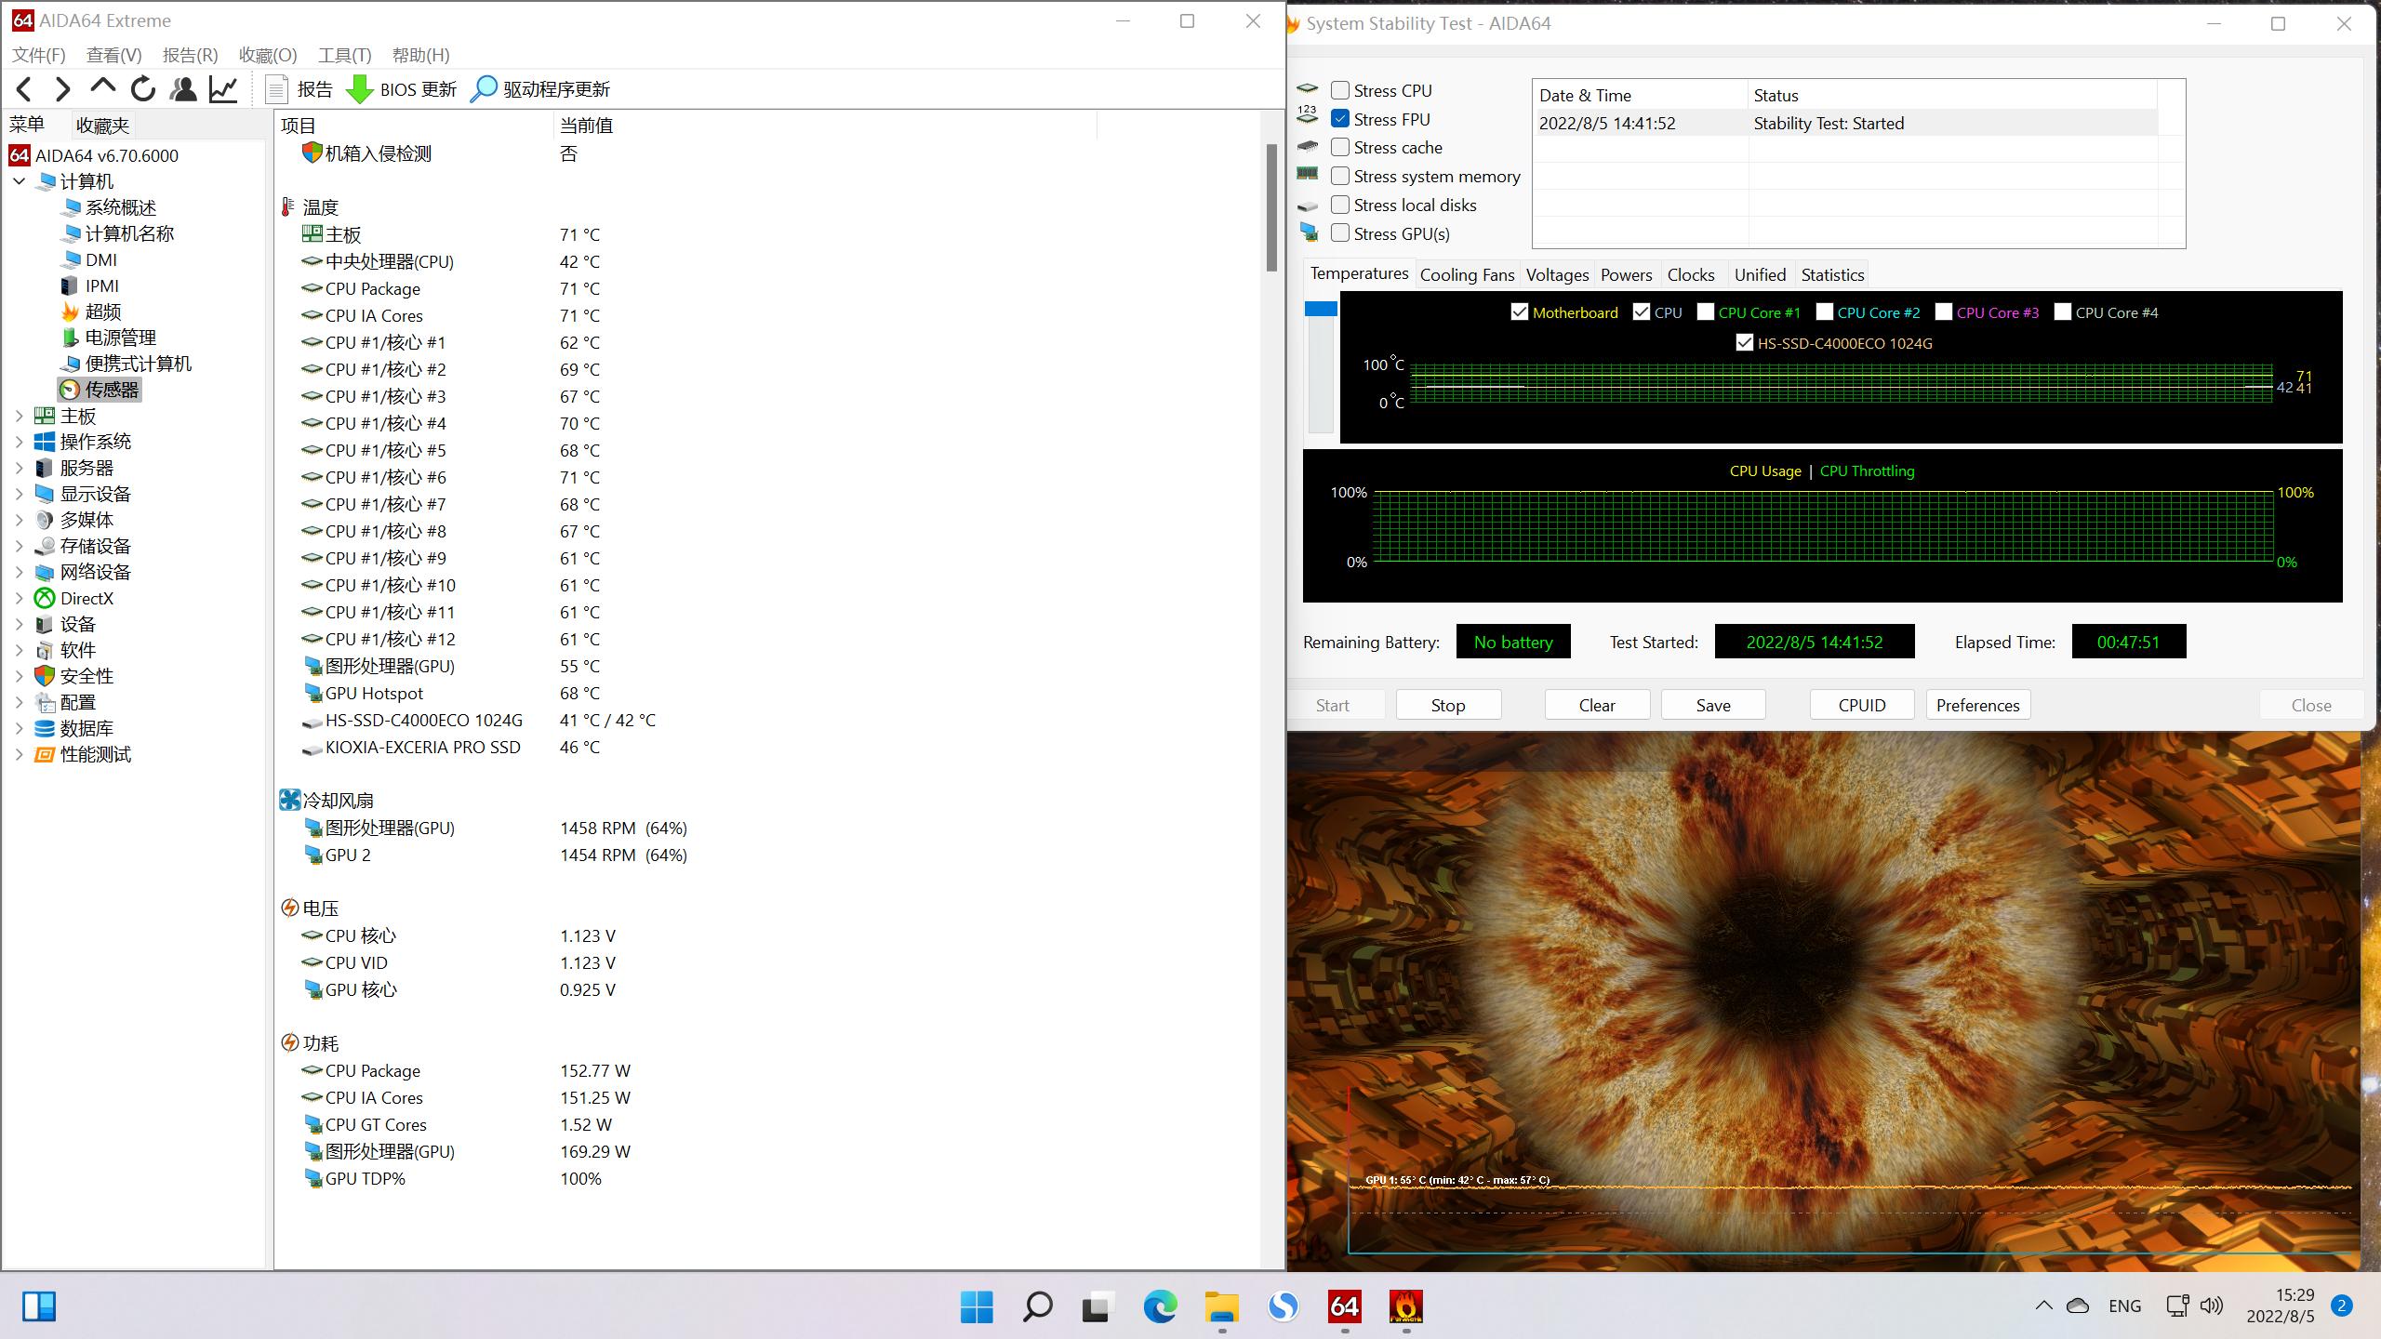Image resolution: width=2381 pixels, height=1339 pixels.
Task: Open the 工具(T) menu
Action: click(x=344, y=55)
